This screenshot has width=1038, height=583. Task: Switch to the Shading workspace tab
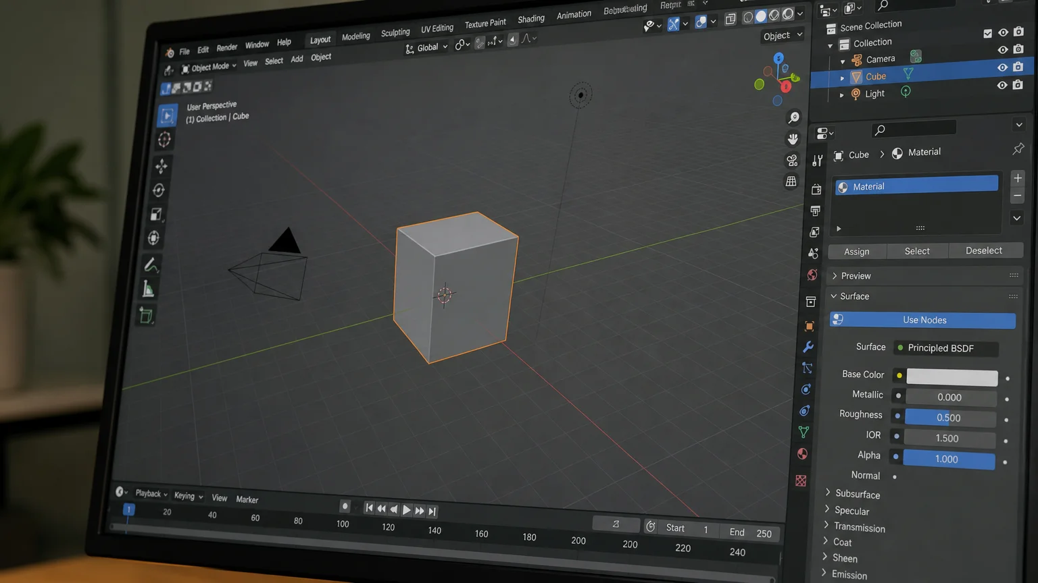[531, 19]
